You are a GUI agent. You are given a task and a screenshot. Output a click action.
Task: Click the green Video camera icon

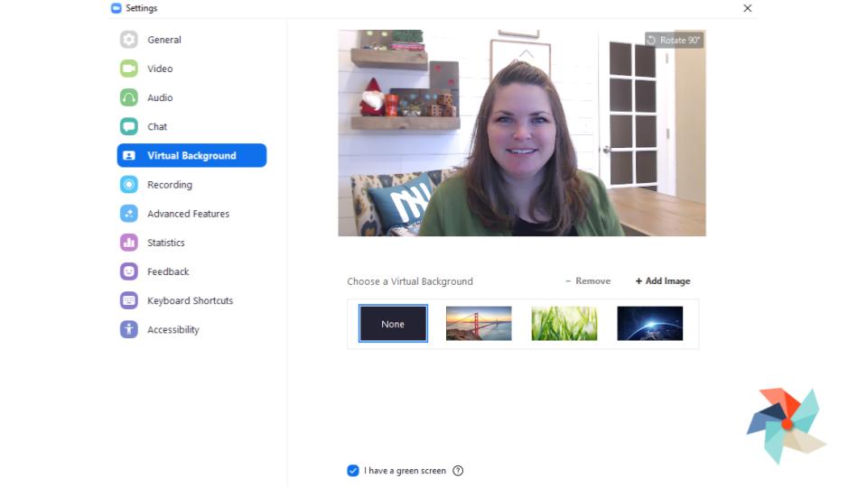click(x=129, y=69)
